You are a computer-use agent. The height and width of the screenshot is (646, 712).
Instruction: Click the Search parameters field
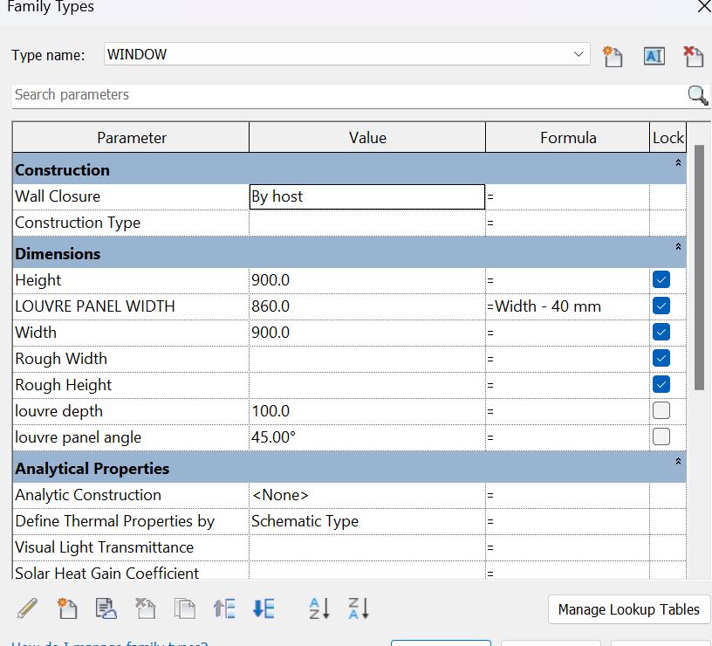click(x=349, y=95)
